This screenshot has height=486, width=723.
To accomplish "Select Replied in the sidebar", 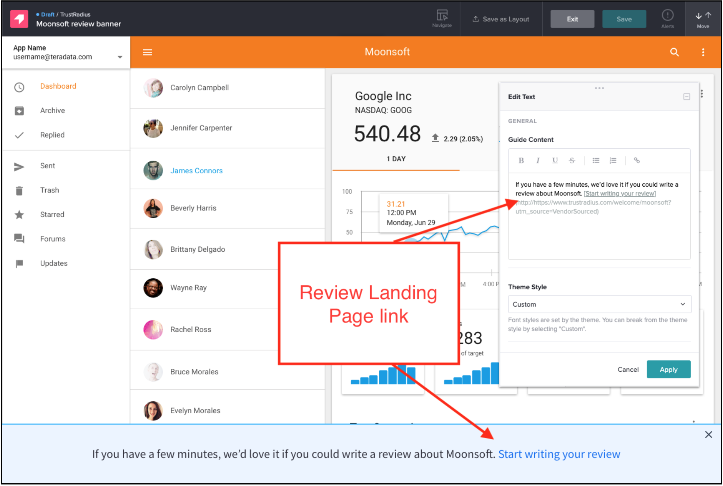I will point(52,135).
